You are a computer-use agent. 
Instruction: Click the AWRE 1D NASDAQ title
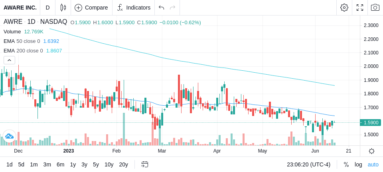pos(35,22)
